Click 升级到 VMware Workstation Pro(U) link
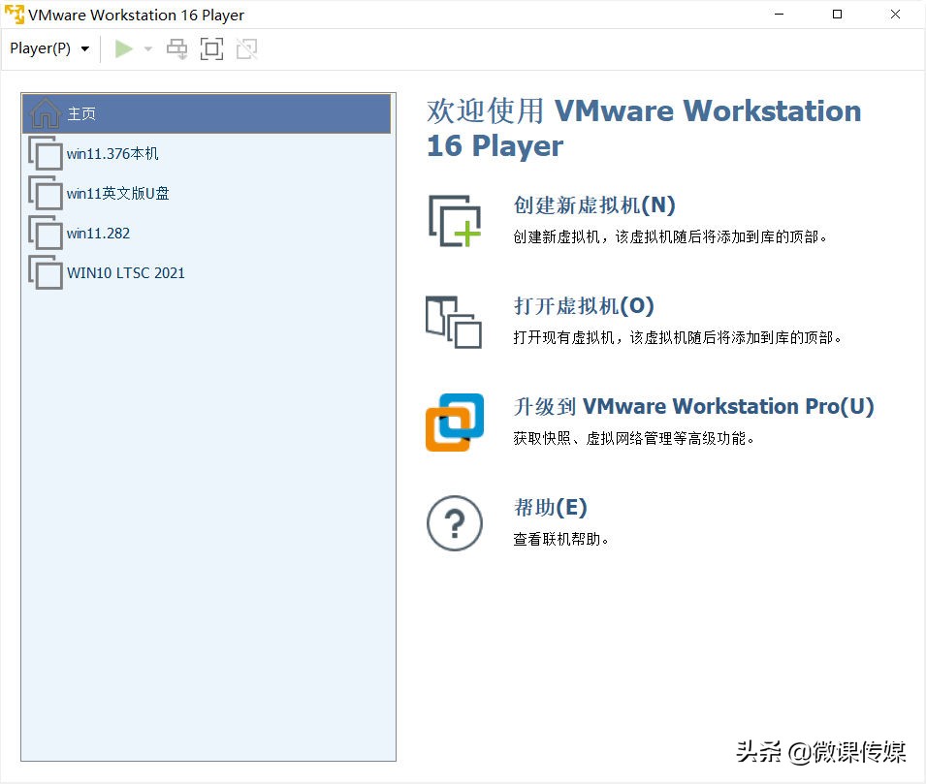Screen dimensions: 926x784 tap(693, 406)
